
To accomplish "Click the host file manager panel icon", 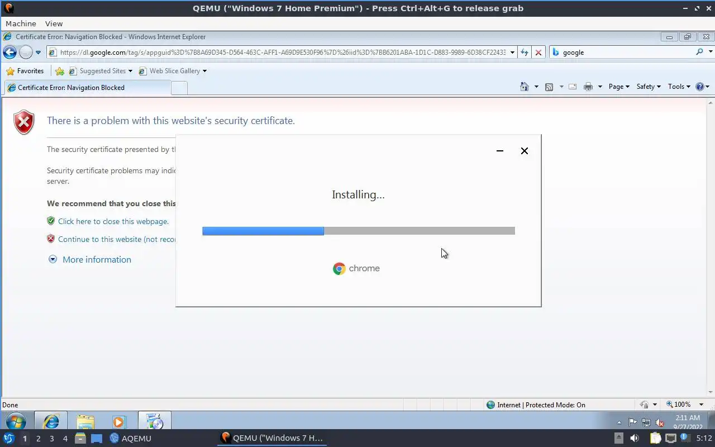I will point(80,439).
